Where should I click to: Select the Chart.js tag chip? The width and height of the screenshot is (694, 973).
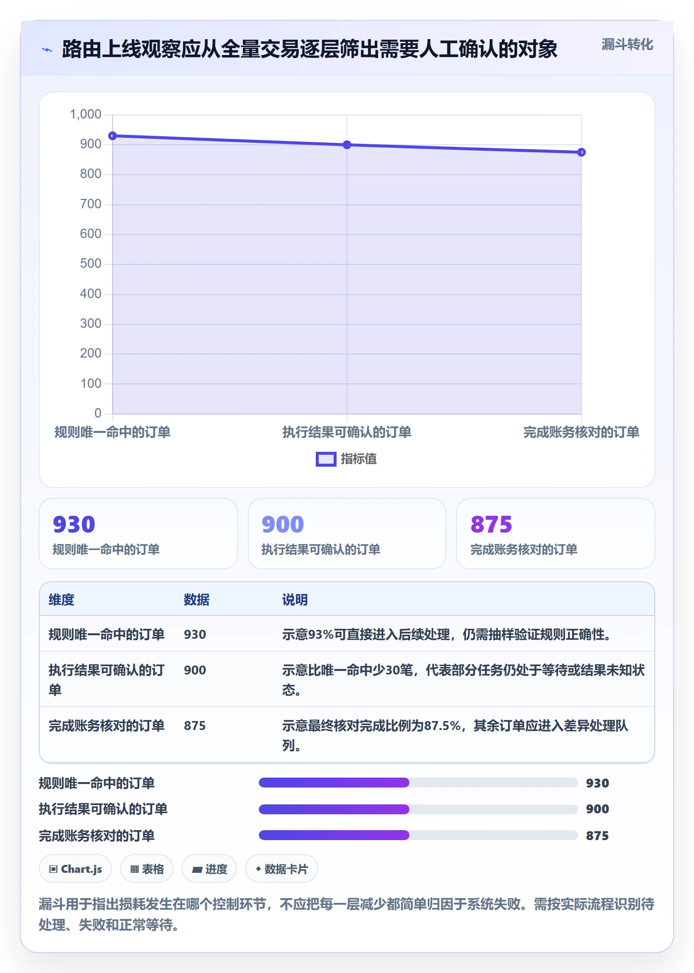click(75, 869)
